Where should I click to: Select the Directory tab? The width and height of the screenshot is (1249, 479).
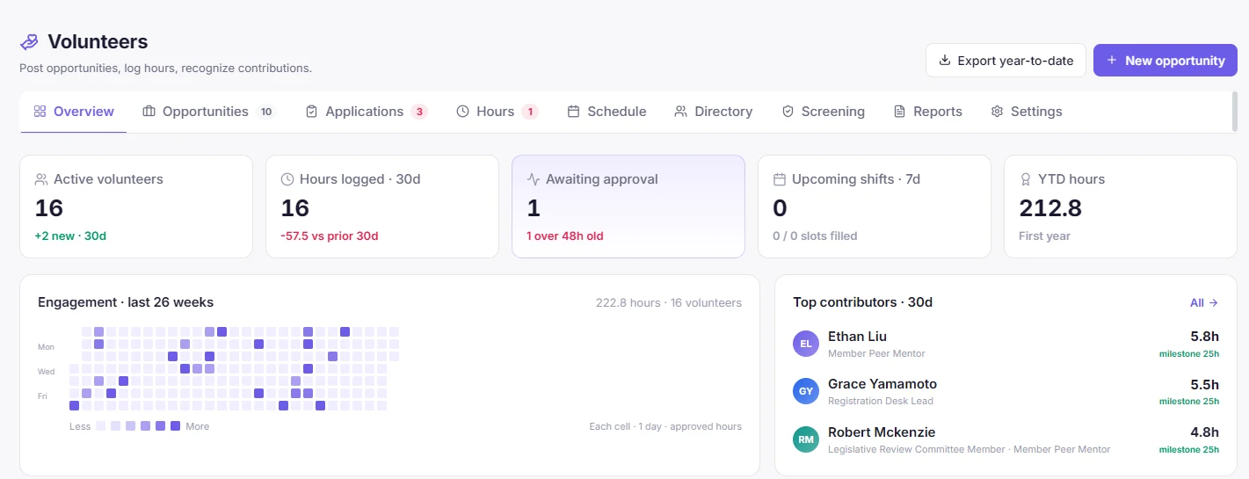pos(713,112)
